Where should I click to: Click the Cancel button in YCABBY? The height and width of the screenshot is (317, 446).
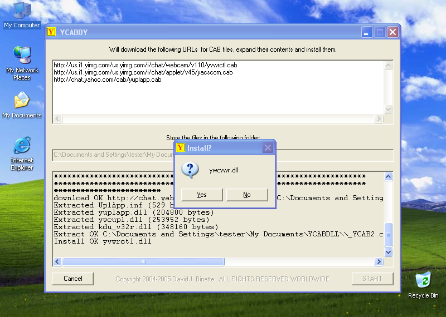pyautogui.click(x=73, y=279)
